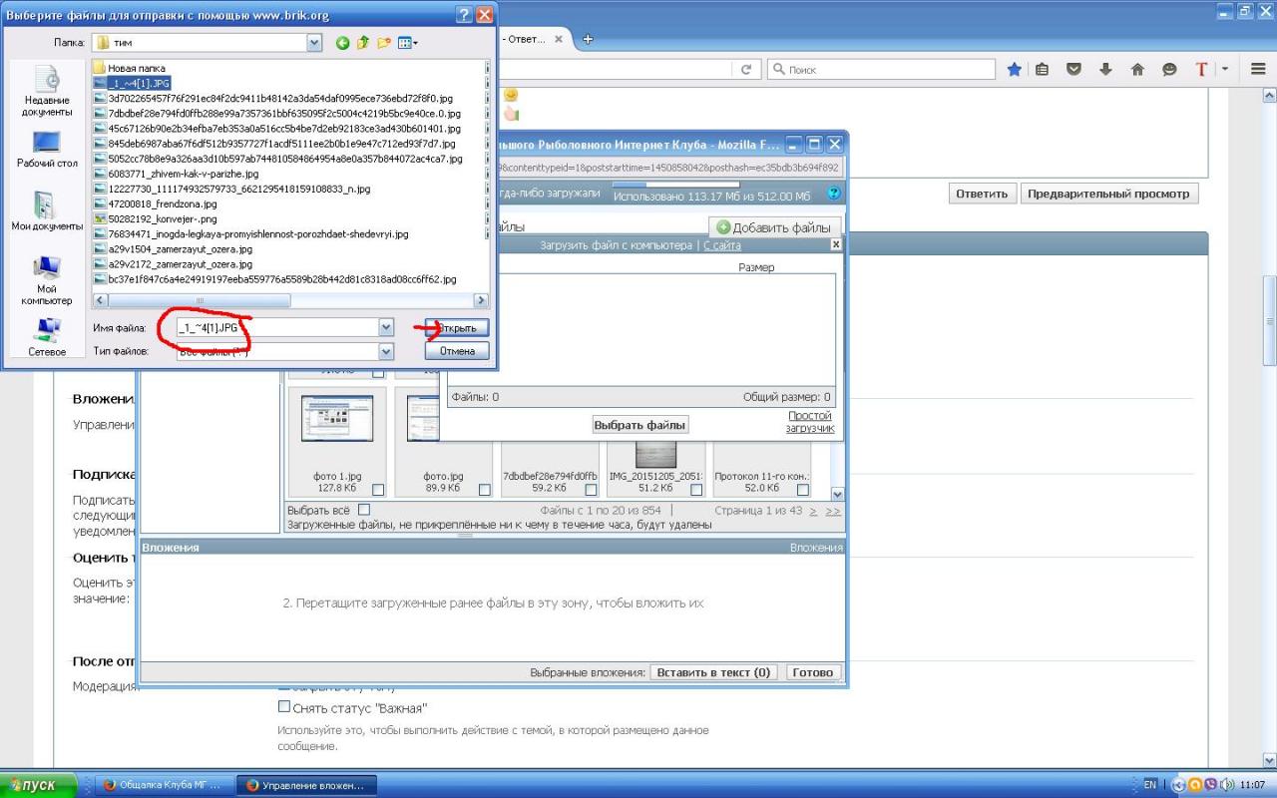This screenshot has height=798, width=1277.
Task: Open the Рабочий стол shortcut
Action: pos(46,150)
